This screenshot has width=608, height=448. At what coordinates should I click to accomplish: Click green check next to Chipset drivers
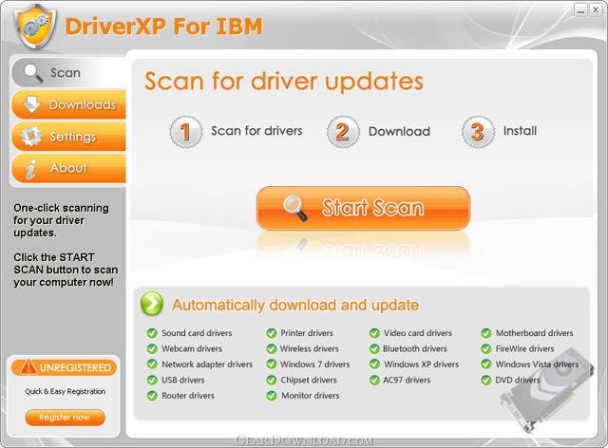point(272,381)
